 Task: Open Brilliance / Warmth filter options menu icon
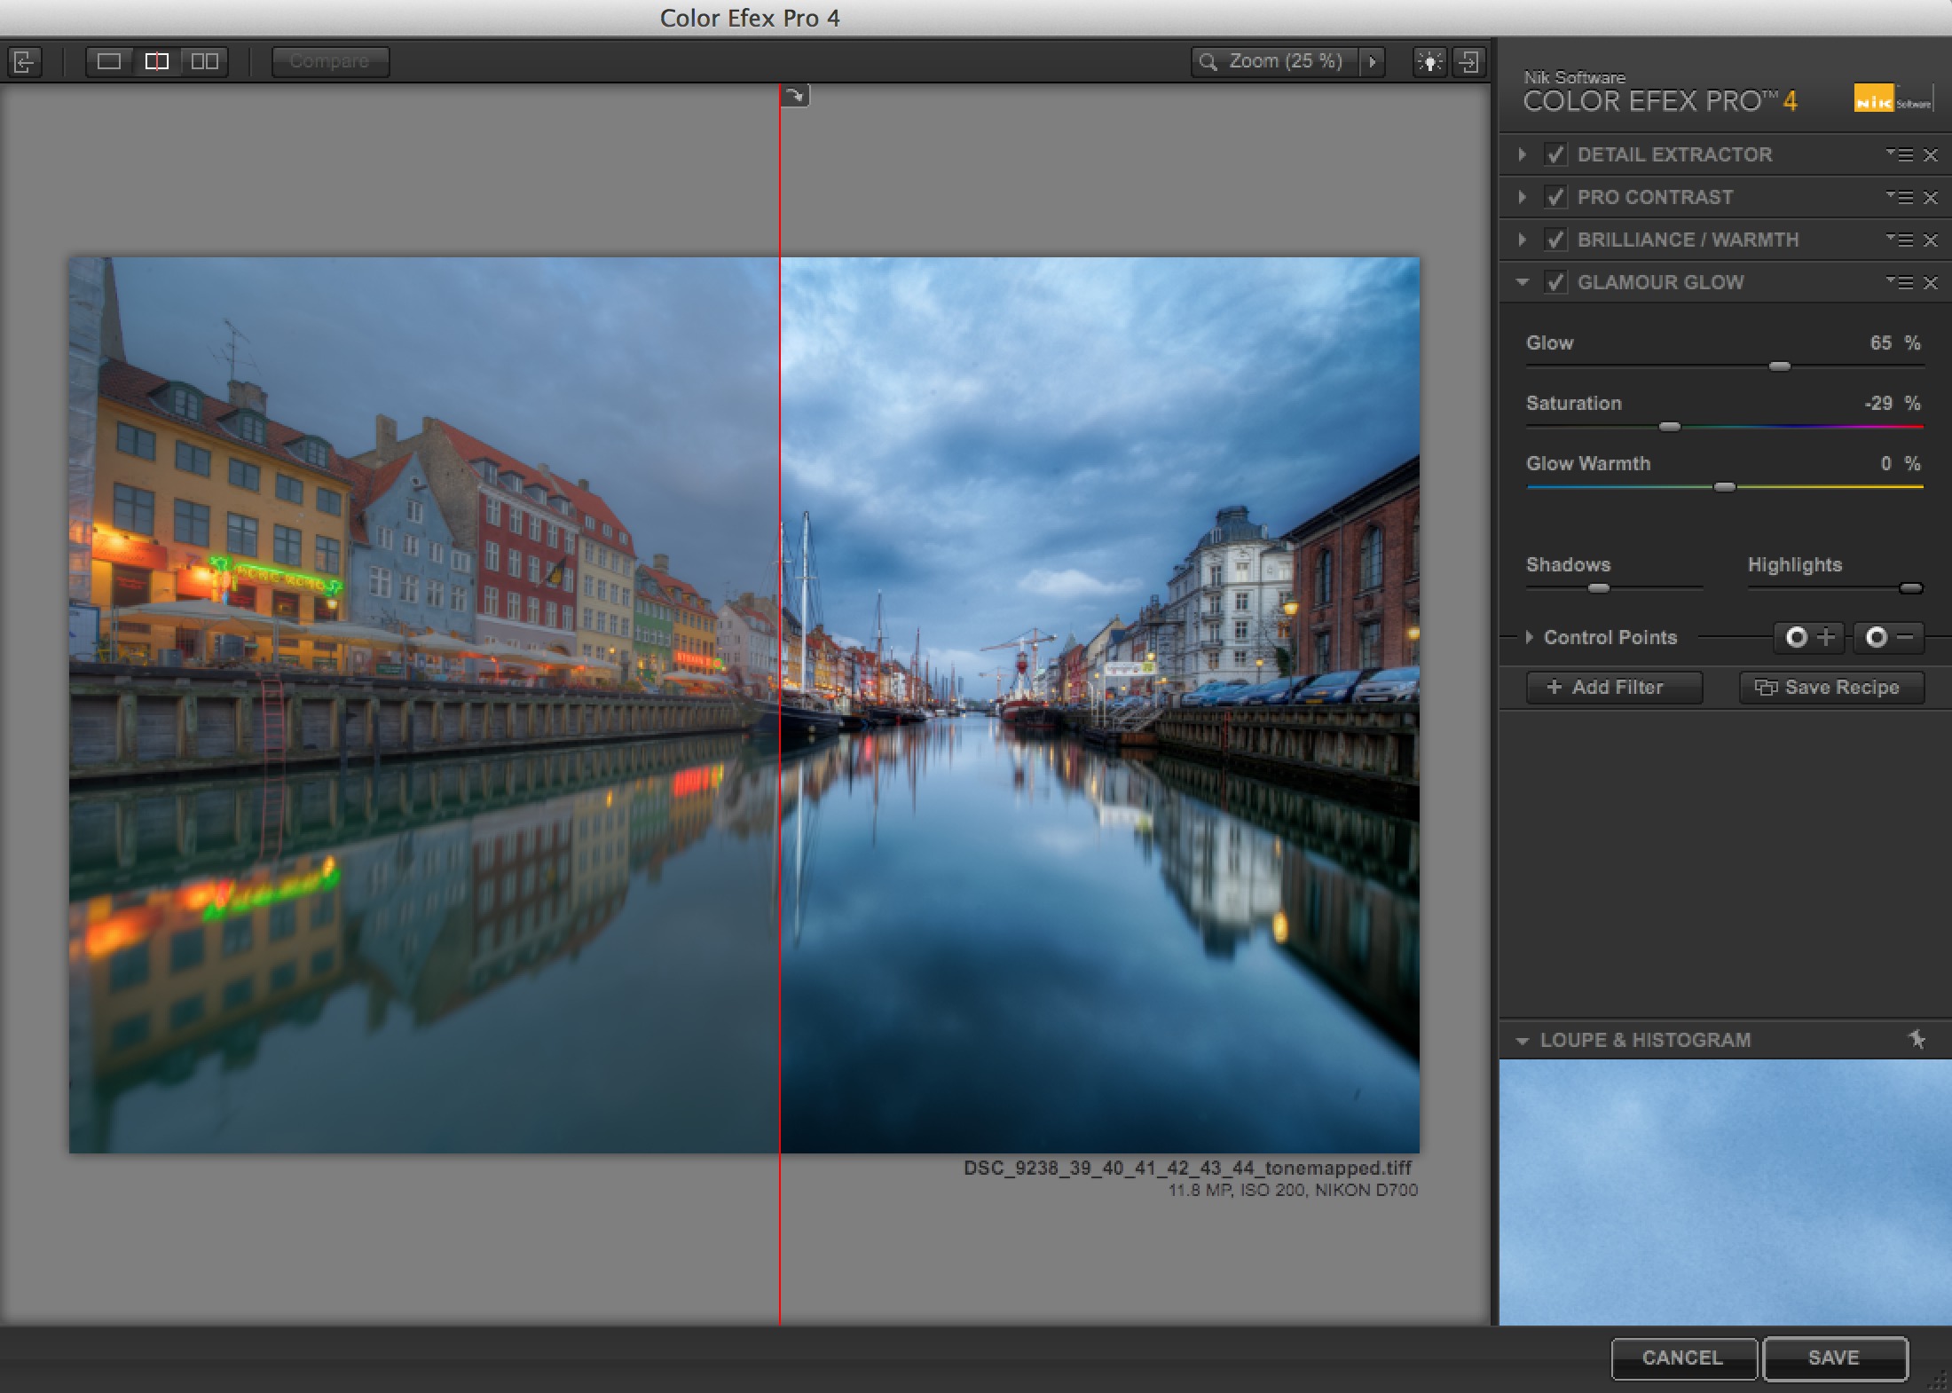(x=1899, y=240)
